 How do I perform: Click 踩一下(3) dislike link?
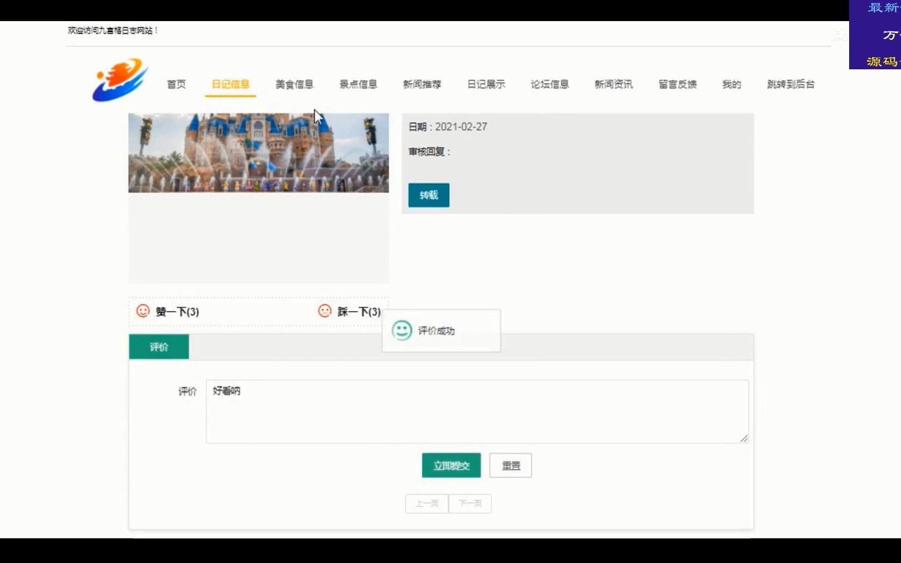click(x=359, y=312)
